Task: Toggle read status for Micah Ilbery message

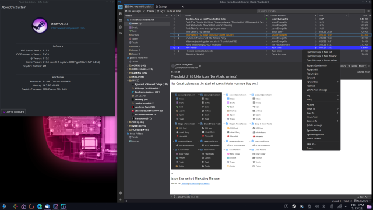Action: (x=266, y=32)
